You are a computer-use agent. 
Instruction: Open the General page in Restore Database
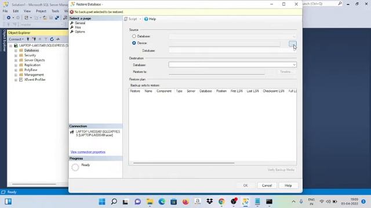[x=80, y=23]
